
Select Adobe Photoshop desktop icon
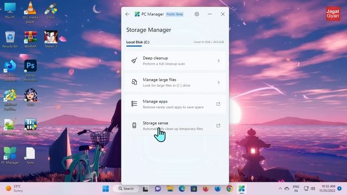30,71
